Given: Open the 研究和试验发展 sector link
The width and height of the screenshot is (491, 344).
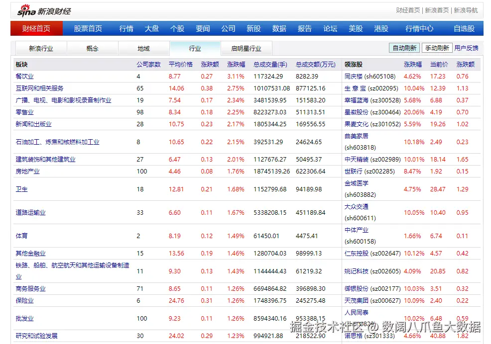Looking at the screenshot, I should pos(37,336).
